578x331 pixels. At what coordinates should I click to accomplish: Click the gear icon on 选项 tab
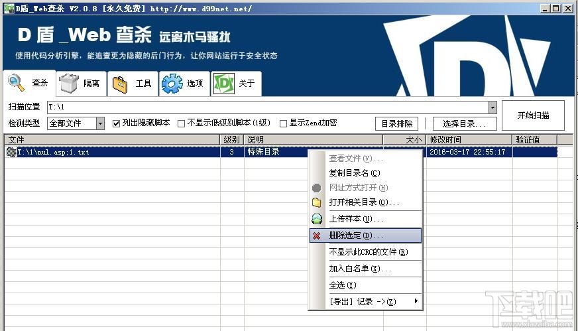(172, 84)
